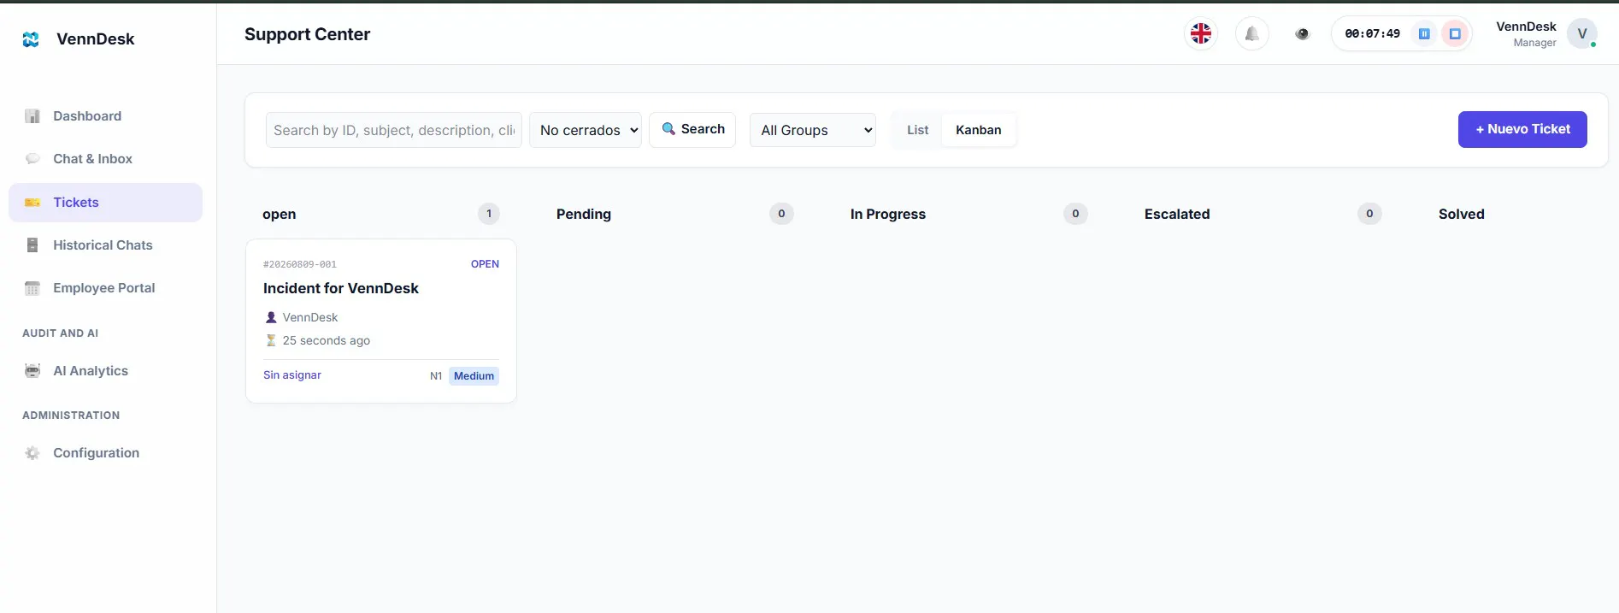The image size is (1619, 613).
Task: Pause the session timer
Action: tap(1424, 33)
